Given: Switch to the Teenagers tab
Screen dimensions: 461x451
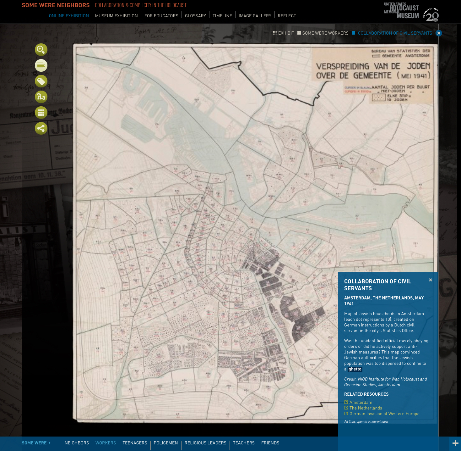Looking at the screenshot, I should pyautogui.click(x=135, y=443).
